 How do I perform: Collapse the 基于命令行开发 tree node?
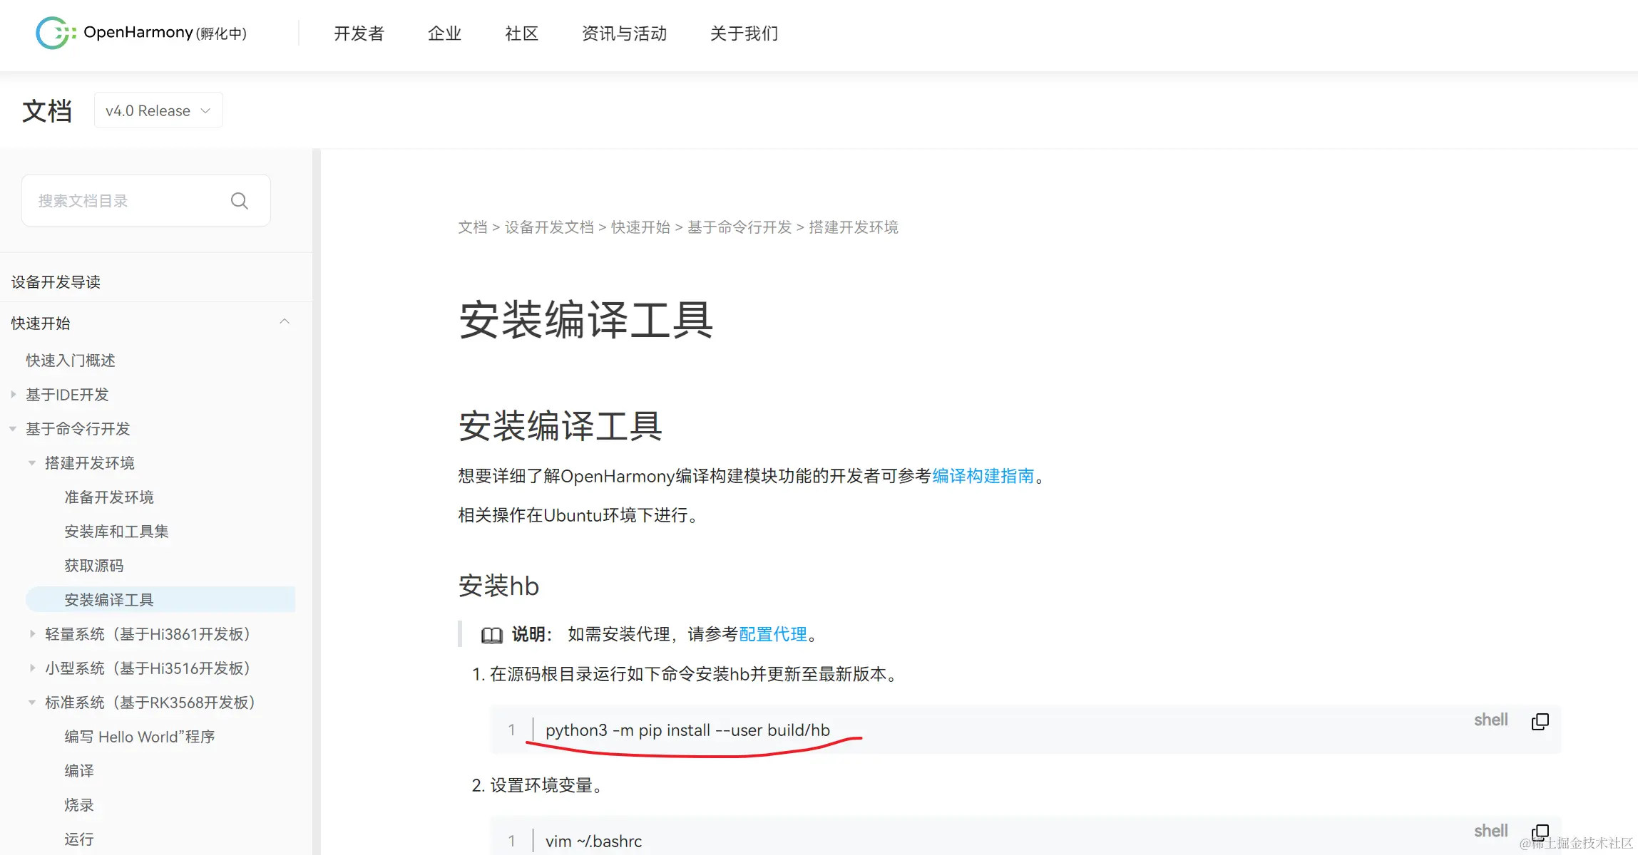[13, 428]
